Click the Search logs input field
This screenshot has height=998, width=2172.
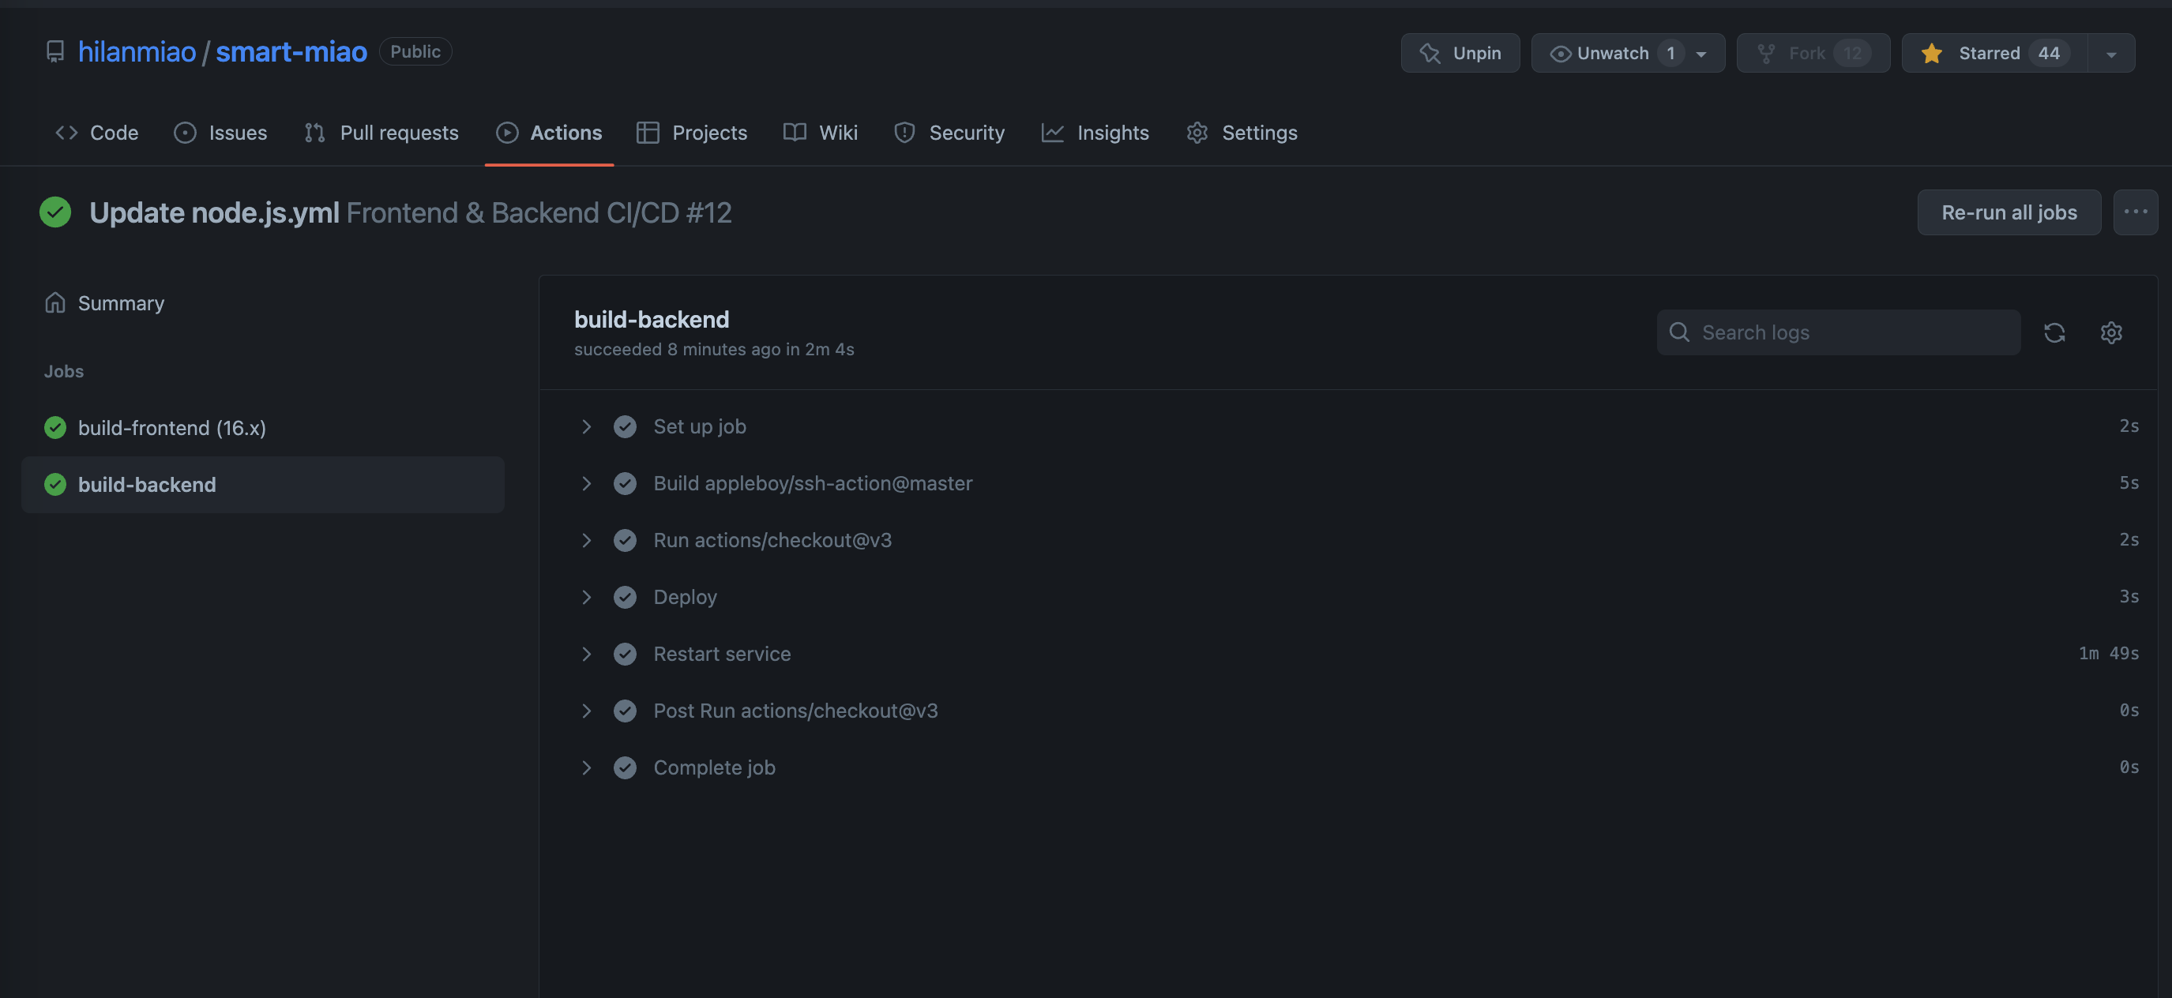[1838, 332]
